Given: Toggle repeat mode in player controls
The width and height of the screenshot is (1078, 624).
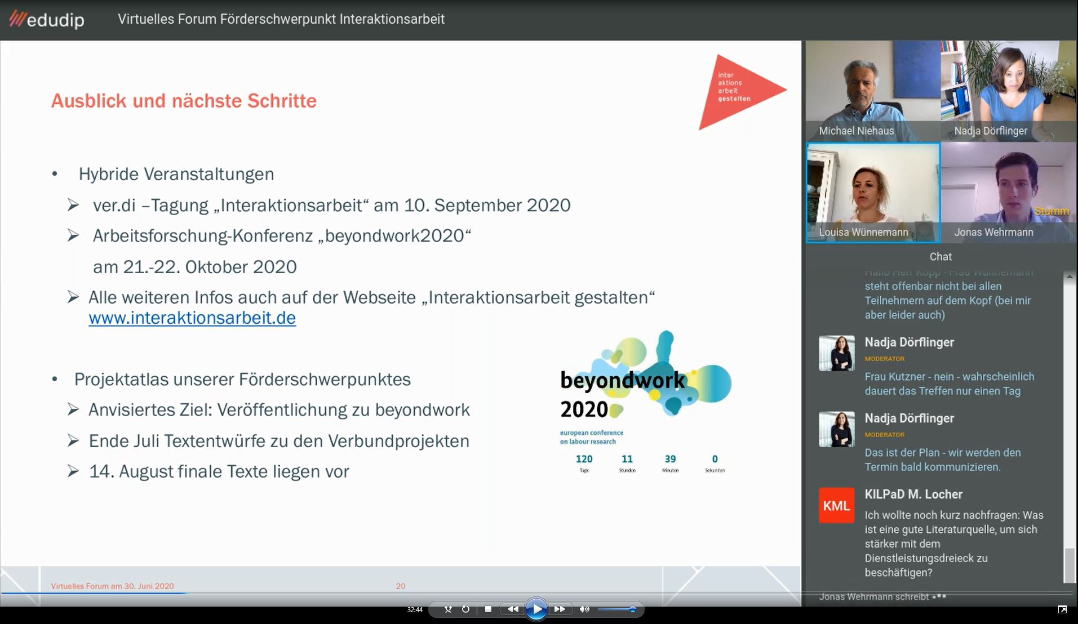Looking at the screenshot, I should coord(465,609).
